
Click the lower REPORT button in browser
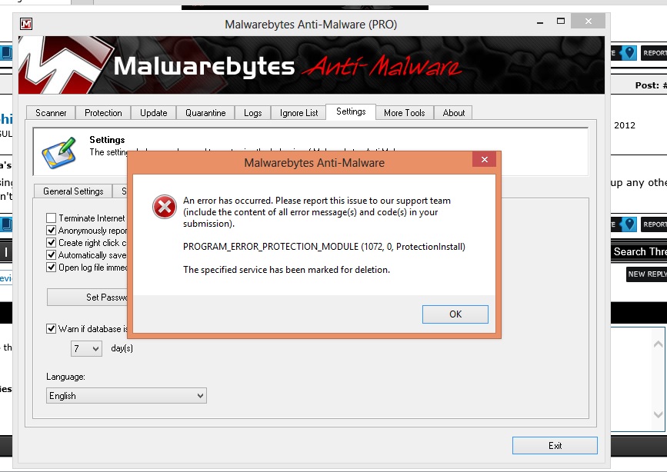[654, 224]
